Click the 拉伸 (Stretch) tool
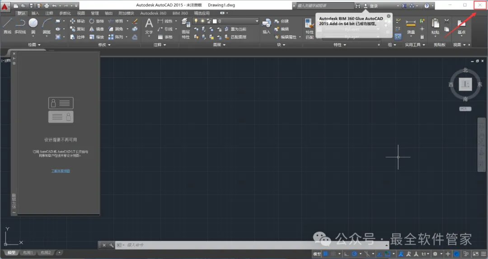The image size is (488, 259). (77, 37)
